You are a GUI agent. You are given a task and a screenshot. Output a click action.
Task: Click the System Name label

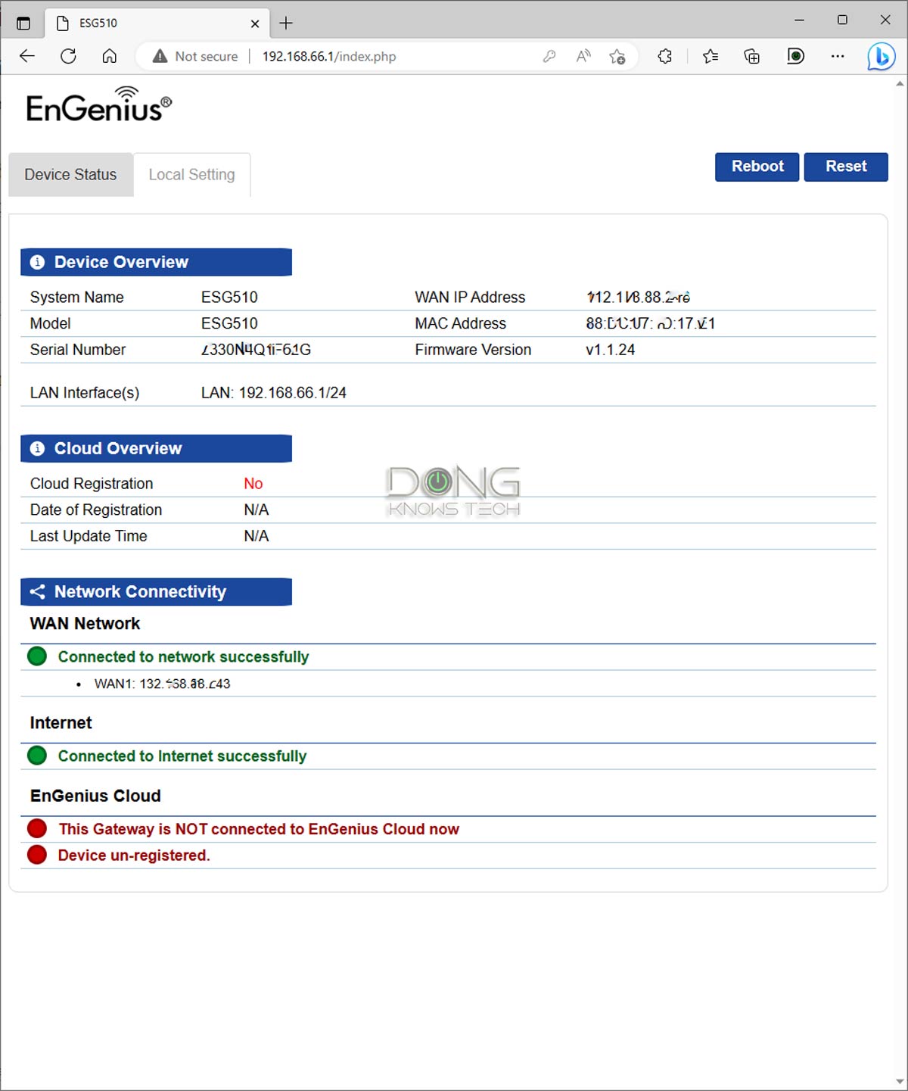pyautogui.click(x=76, y=298)
